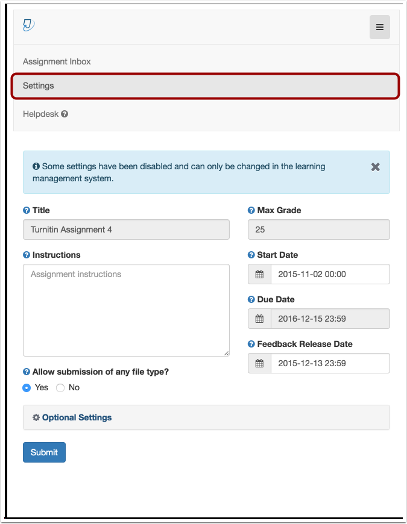The height and width of the screenshot is (524, 407).
Task: Click the Submit button
Action: tap(44, 452)
